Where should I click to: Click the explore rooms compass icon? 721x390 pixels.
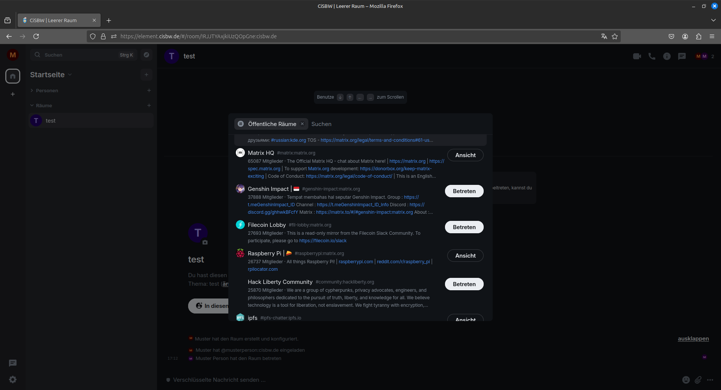pyautogui.click(x=146, y=55)
